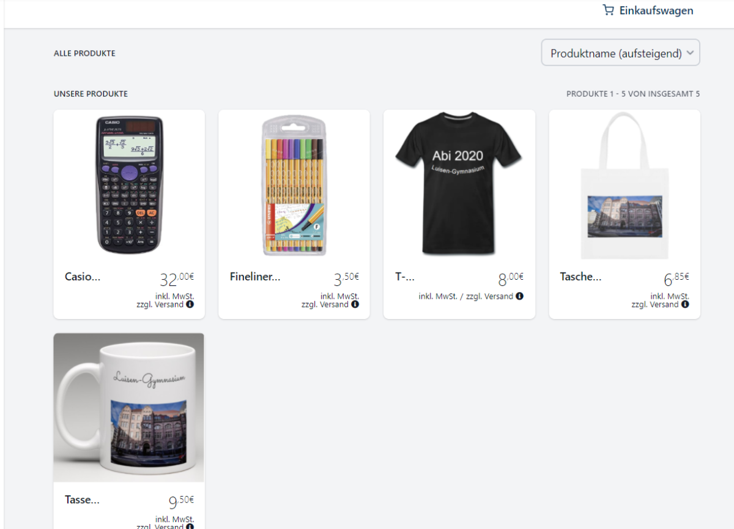The height and width of the screenshot is (529, 734).
Task: Click info icon under Tasse price
Action: tap(190, 527)
